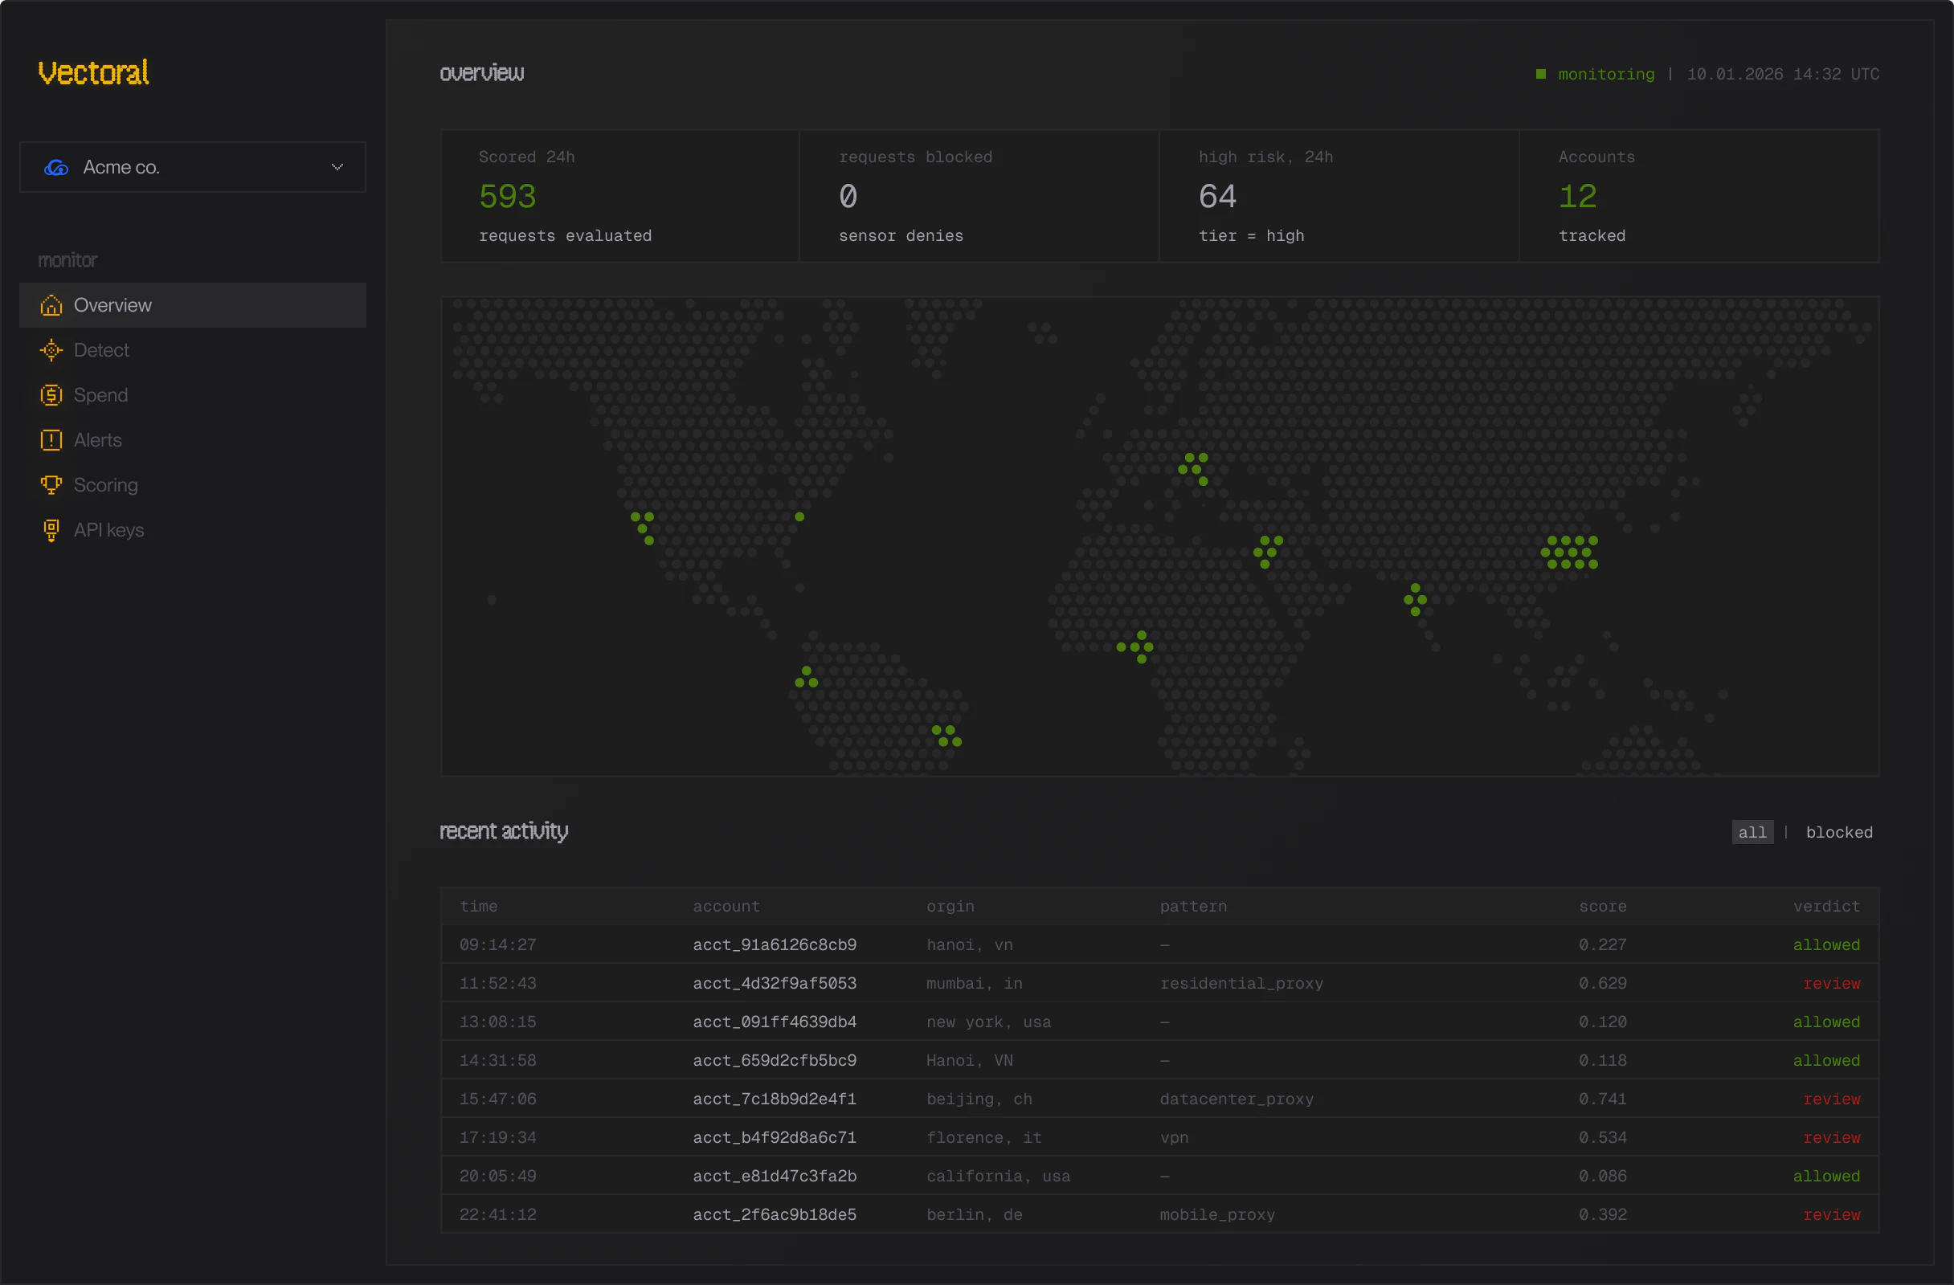Select account acct_659d2cfb5bc9
This screenshot has height=1285, width=1954.
[775, 1061]
